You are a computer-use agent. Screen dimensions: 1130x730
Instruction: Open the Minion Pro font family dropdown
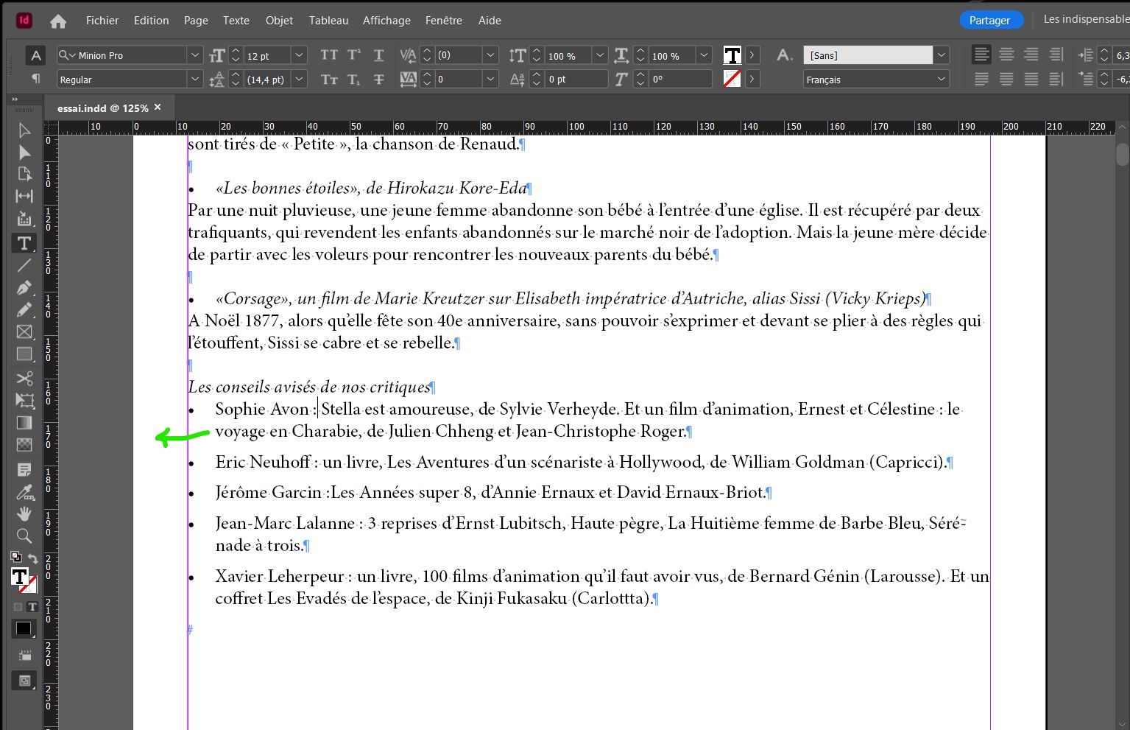194,55
